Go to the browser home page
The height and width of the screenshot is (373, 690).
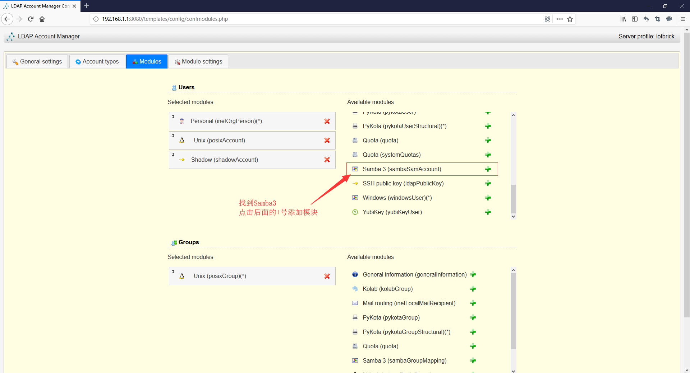point(42,19)
